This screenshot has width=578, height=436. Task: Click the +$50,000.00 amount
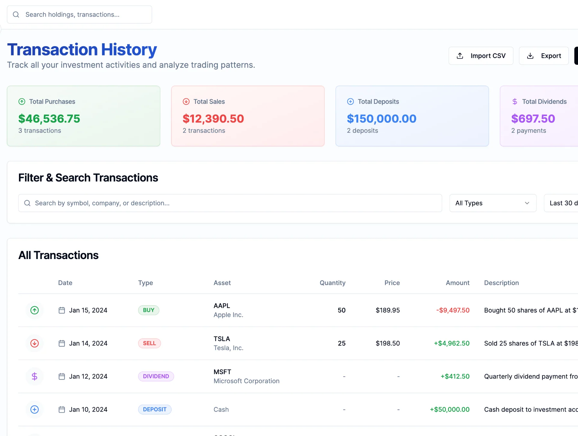(450, 409)
